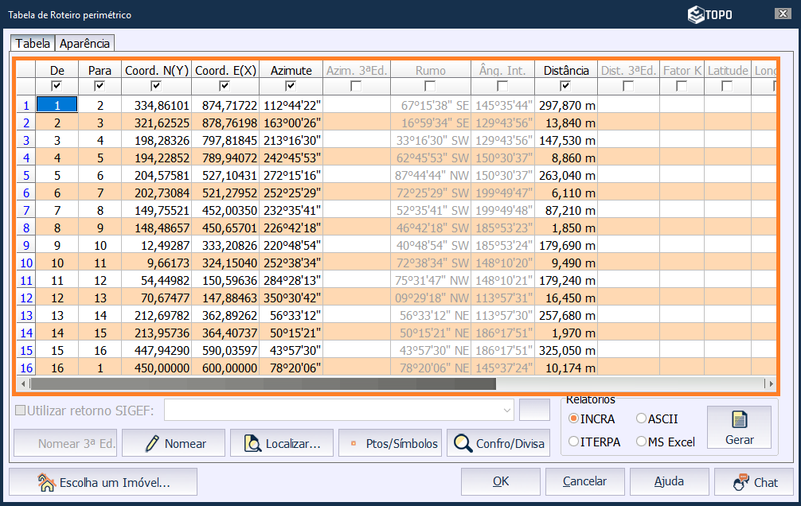801x506 pixels.
Task: Click the TOPO logo in title bar
Action: coord(710,14)
